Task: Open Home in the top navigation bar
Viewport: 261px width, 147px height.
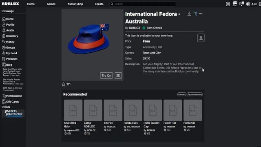Action: click(x=31, y=4)
